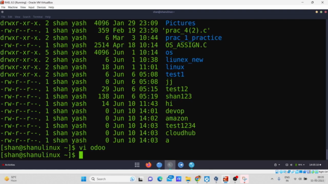The image size is (328, 184).
Task: Click the terminal vertical scrollbar
Action: pyautogui.click(x=327, y=154)
